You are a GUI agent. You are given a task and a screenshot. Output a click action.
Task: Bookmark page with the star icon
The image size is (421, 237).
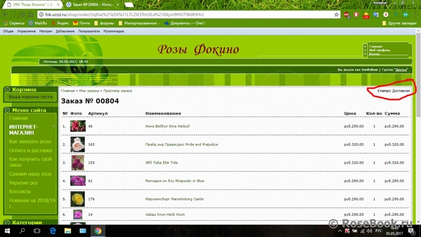[337, 15]
